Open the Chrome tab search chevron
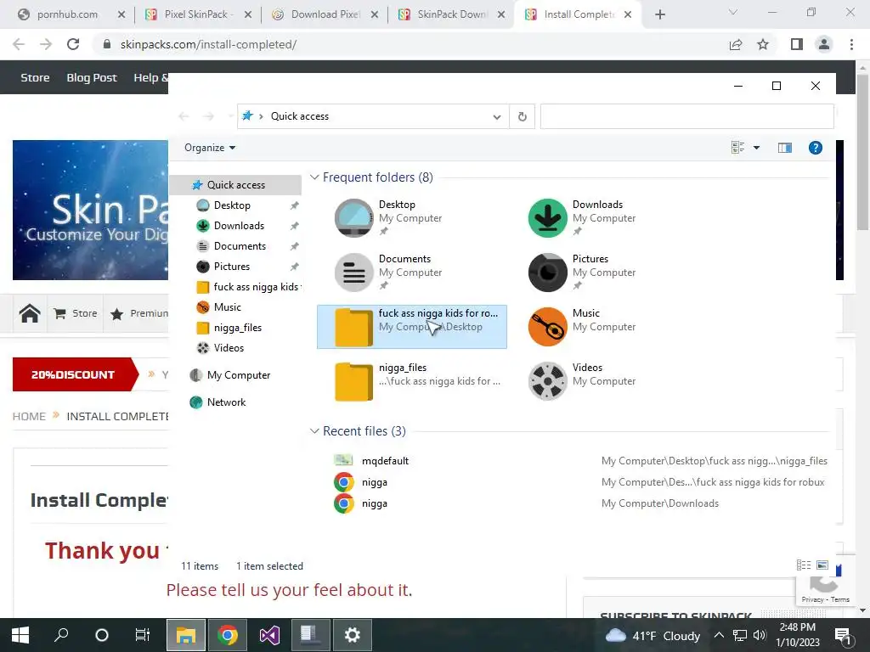 pyautogui.click(x=733, y=12)
